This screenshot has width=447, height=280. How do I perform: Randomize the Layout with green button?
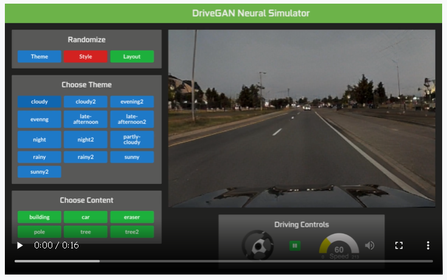tap(132, 56)
